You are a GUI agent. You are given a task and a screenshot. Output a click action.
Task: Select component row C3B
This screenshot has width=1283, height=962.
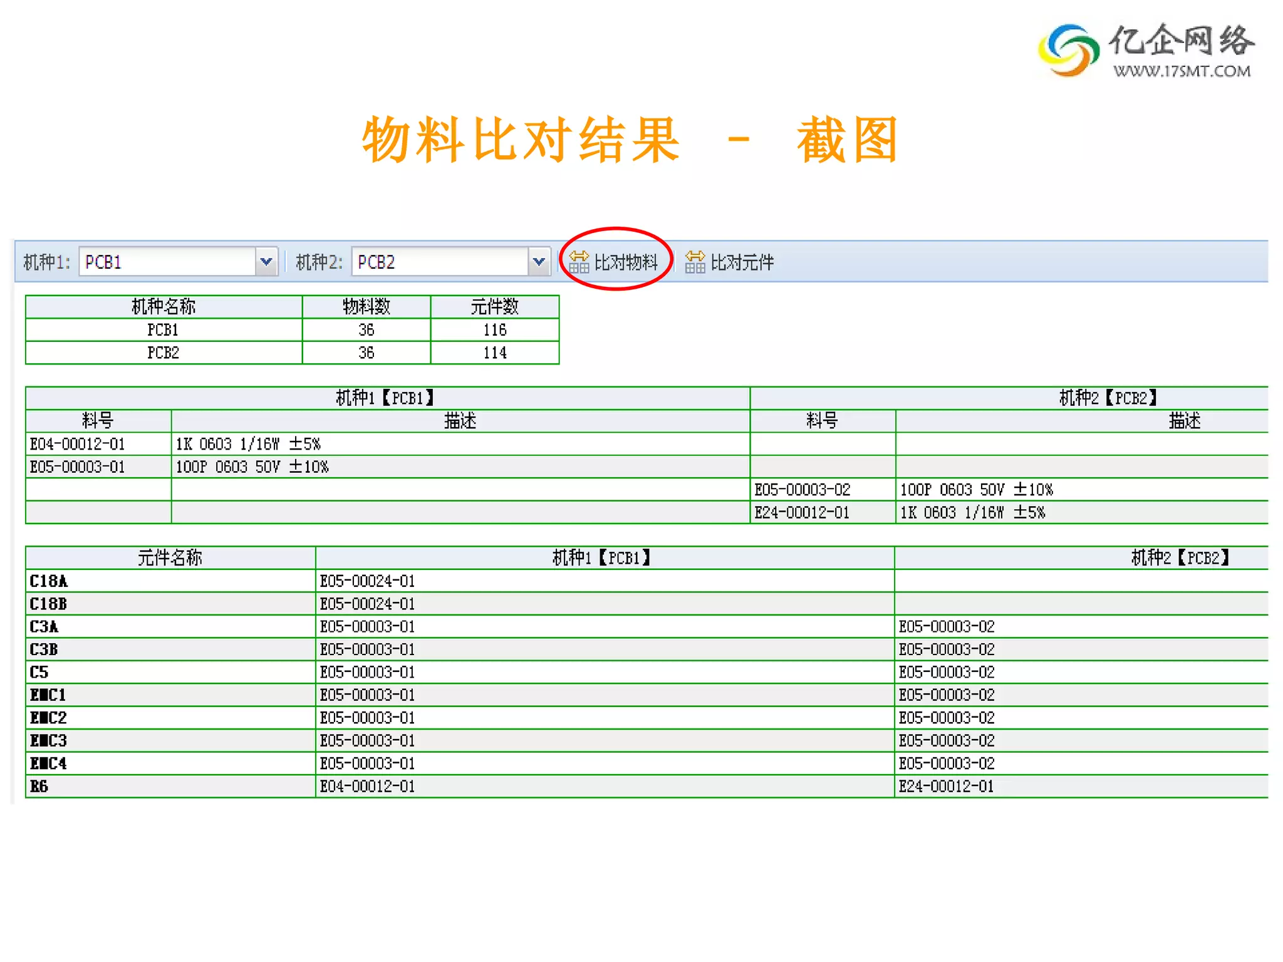coord(647,649)
